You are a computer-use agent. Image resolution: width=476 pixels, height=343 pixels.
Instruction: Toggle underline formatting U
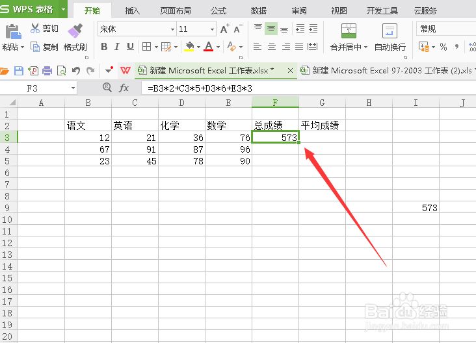(x=130, y=47)
